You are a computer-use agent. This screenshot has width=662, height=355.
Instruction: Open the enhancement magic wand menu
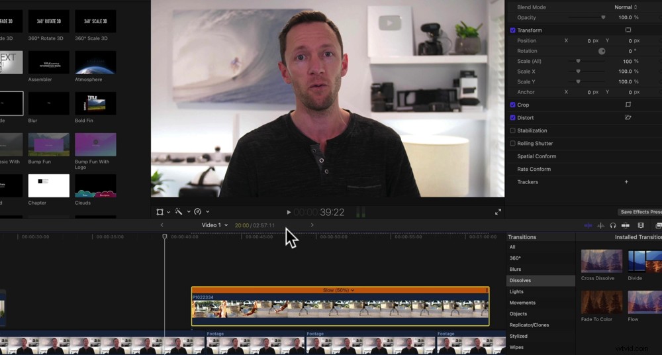pyautogui.click(x=179, y=212)
